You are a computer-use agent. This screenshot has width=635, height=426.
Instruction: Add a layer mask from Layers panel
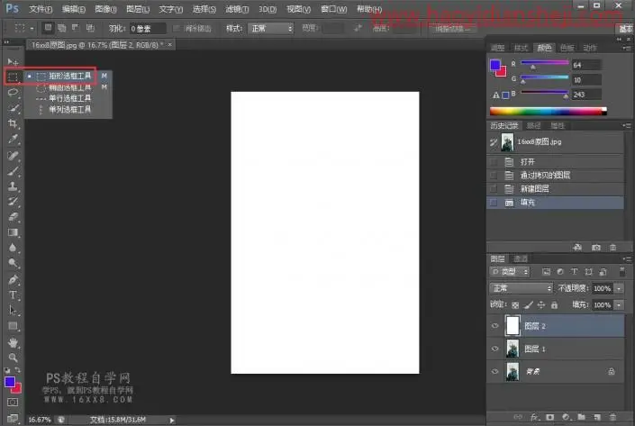tap(550, 417)
